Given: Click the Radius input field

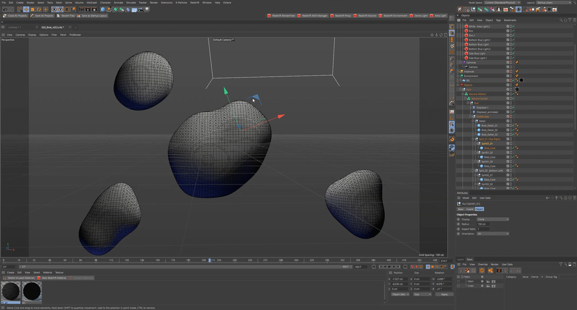Looking at the screenshot, I should pos(482,224).
